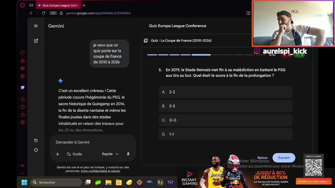Open GX Cleaner in Opera sidebar
Screen dimensions: 335x188
coord(23,61)
